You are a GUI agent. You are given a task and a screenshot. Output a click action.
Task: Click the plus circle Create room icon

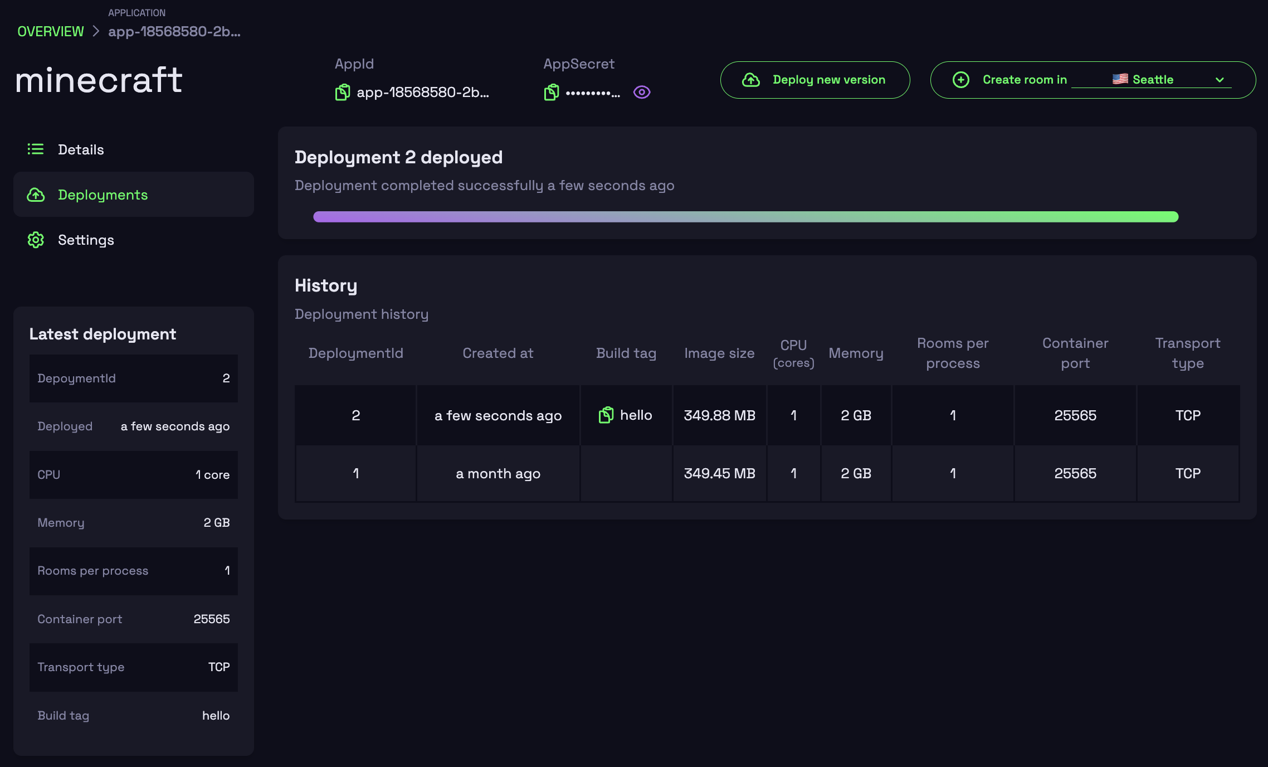tap(960, 80)
